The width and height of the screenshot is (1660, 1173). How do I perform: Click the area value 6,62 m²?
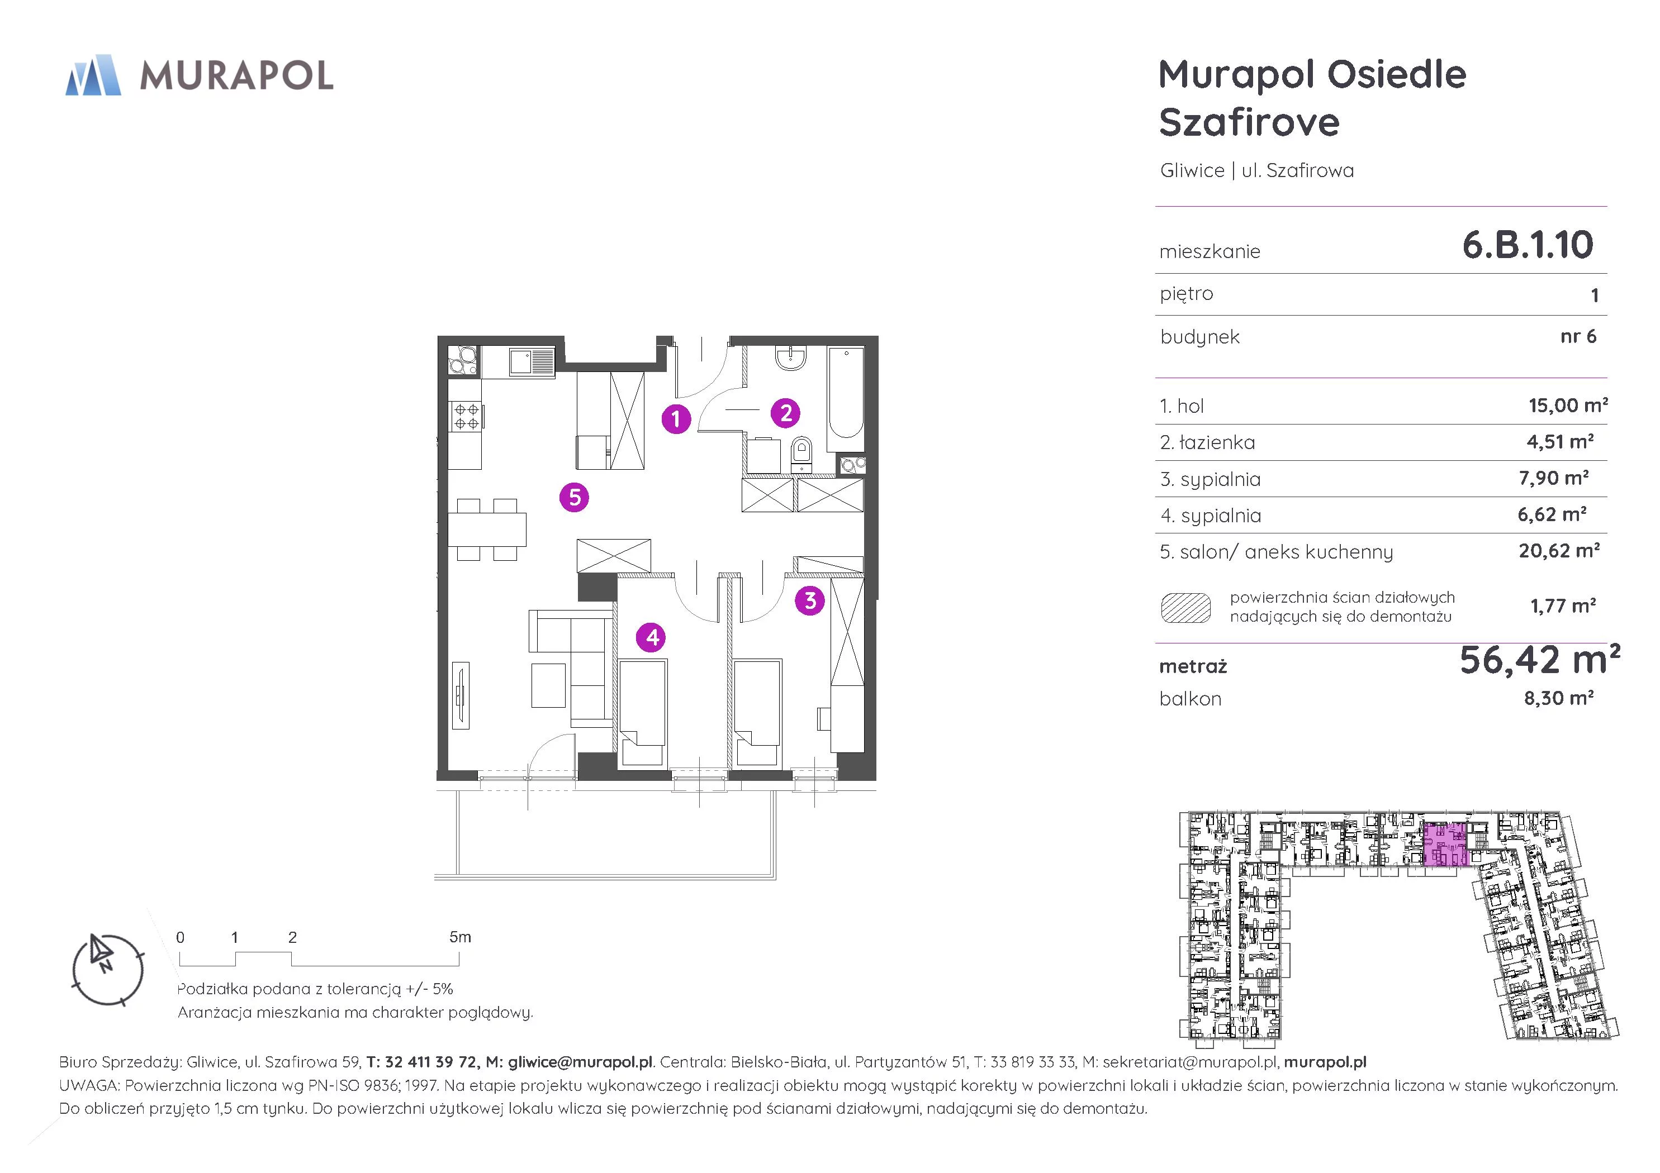click(x=1552, y=514)
